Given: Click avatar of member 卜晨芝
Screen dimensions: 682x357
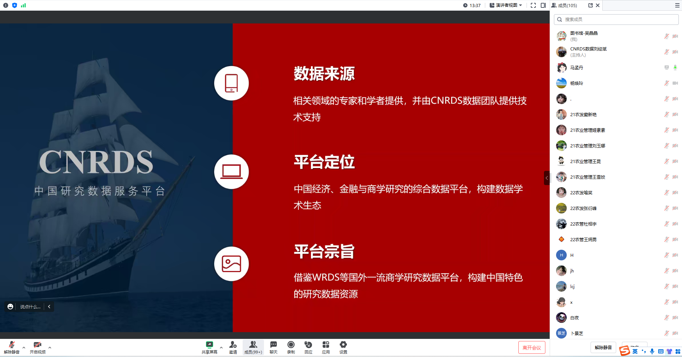Looking at the screenshot, I should coord(561,333).
